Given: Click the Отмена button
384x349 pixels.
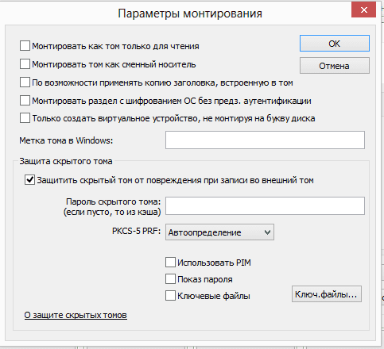Looking at the screenshot, I should point(335,66).
